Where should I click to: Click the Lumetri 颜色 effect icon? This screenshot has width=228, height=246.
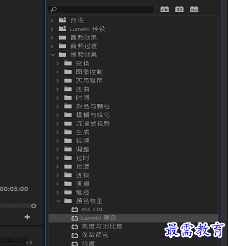click(75, 218)
